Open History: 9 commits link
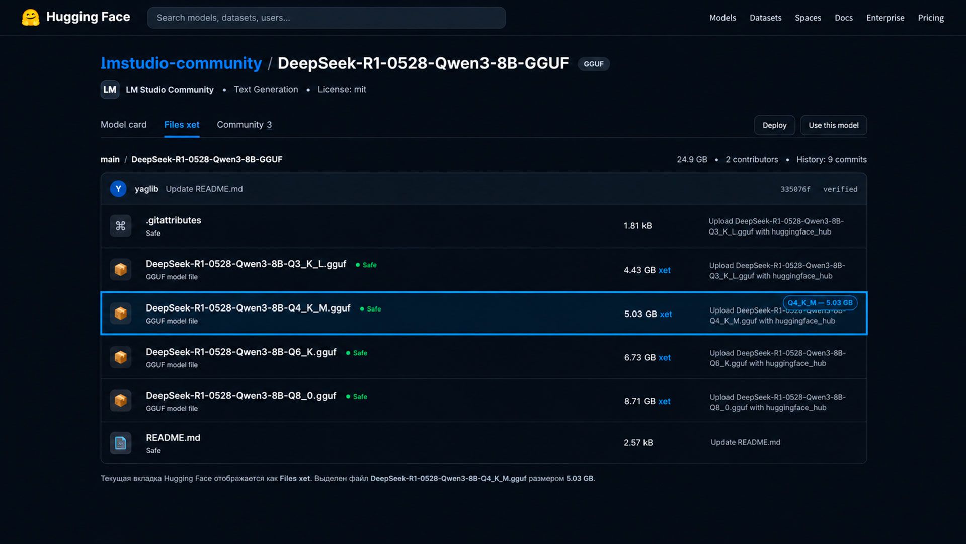The width and height of the screenshot is (966, 544). tap(831, 159)
